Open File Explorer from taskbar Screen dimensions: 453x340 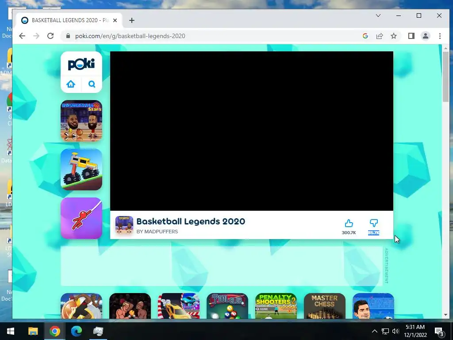[x=33, y=331]
